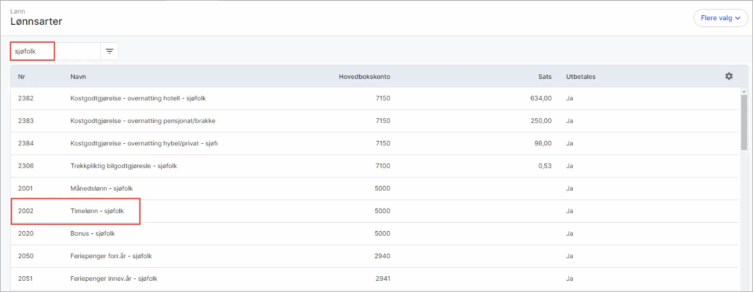The height and width of the screenshot is (292, 753).
Task: Click the sjøfolk search field
Action: coord(55,51)
